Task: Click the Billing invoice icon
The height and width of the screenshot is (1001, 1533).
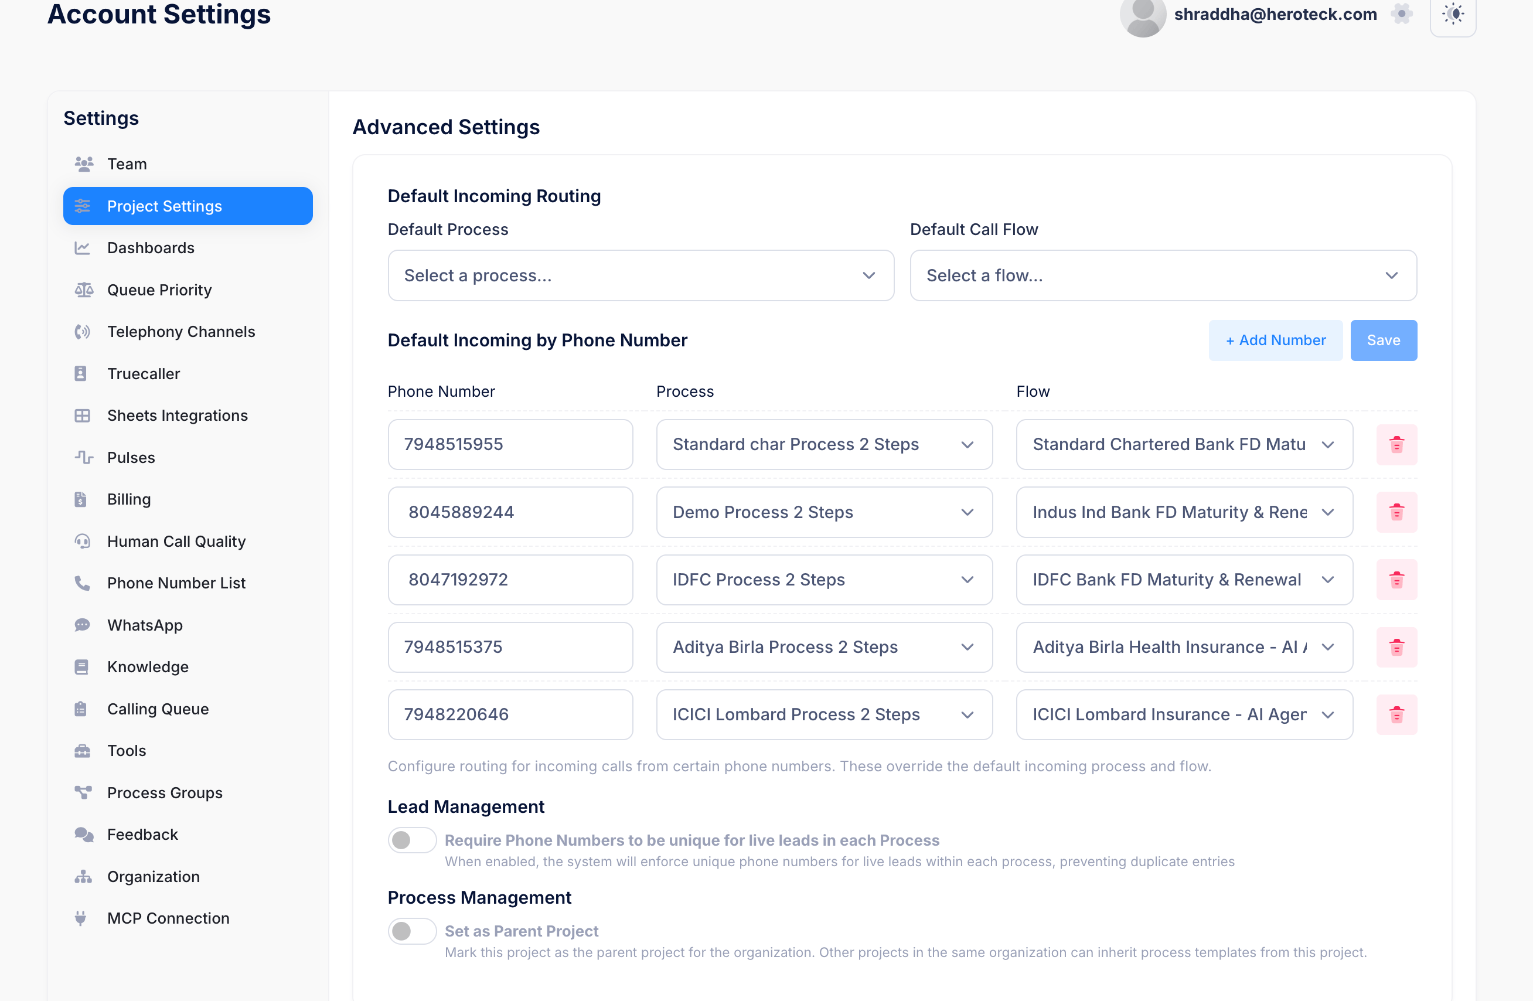Action: click(80, 499)
